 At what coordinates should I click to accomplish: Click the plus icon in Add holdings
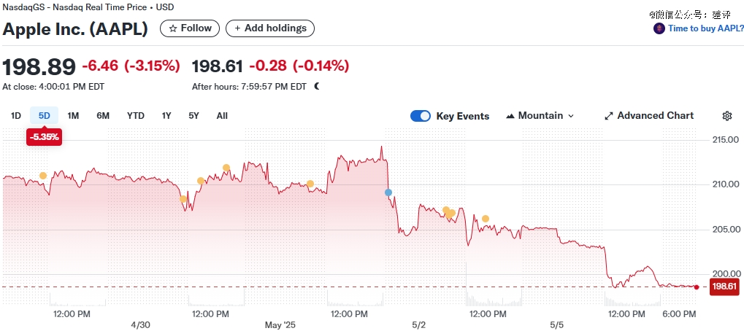point(236,28)
